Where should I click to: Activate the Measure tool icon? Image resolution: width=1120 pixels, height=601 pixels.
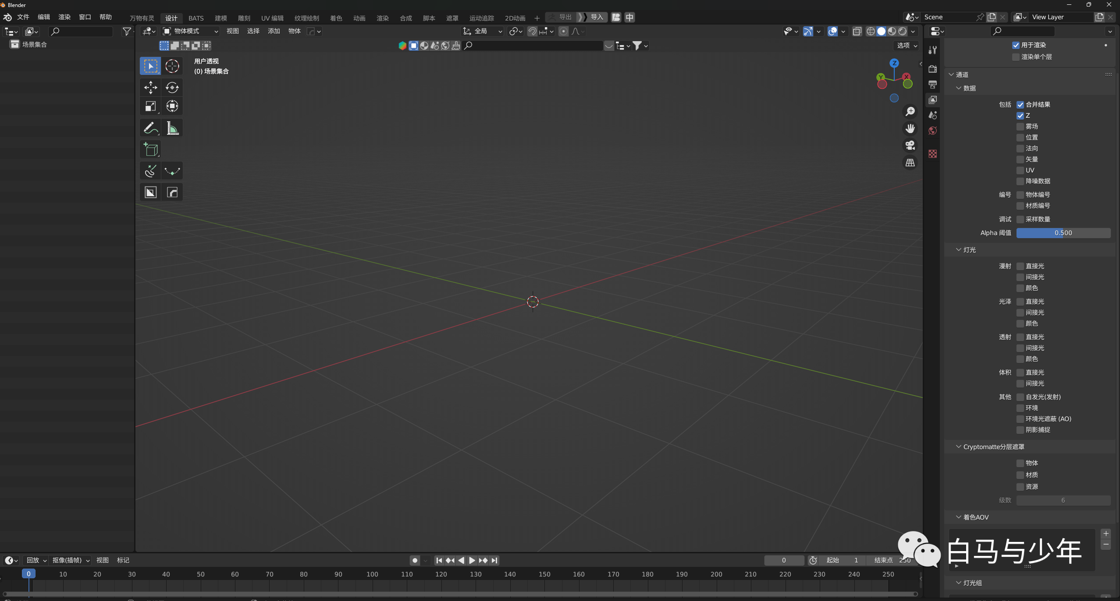[x=172, y=128]
